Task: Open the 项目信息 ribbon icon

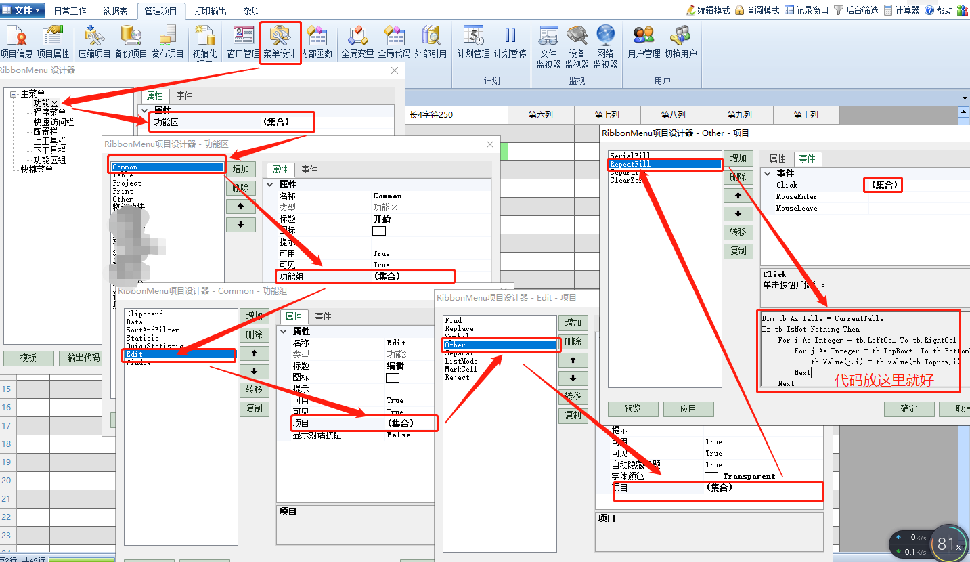Action: (x=16, y=42)
